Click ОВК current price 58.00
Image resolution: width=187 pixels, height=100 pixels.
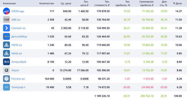(85, 20)
